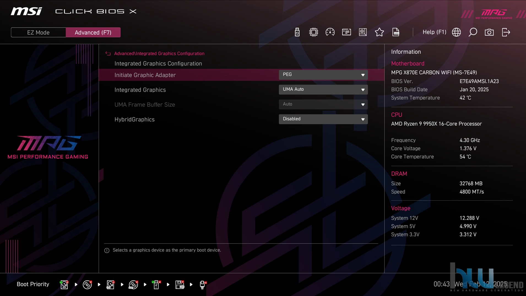Click System 3.3V value 3.312 V

pos(468,235)
